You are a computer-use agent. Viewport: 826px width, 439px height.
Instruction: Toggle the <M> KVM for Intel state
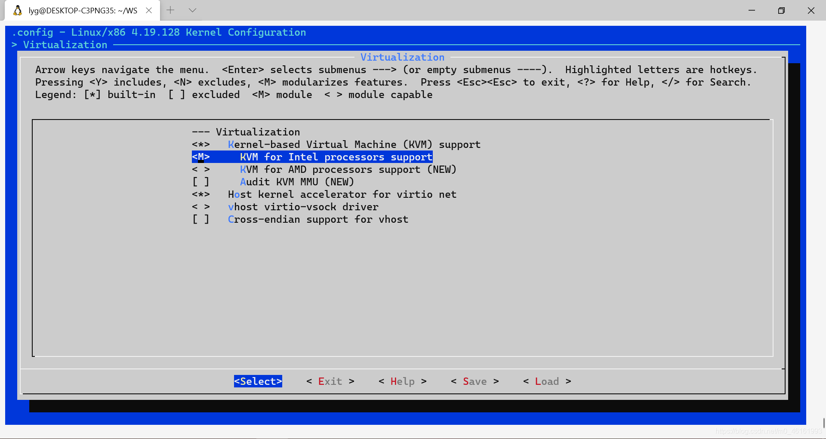(x=200, y=157)
